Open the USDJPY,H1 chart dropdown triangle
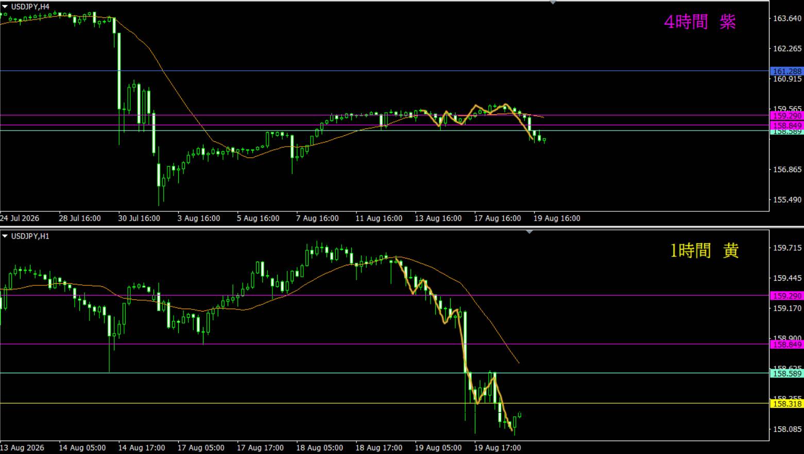The height and width of the screenshot is (454, 804). pos(5,236)
